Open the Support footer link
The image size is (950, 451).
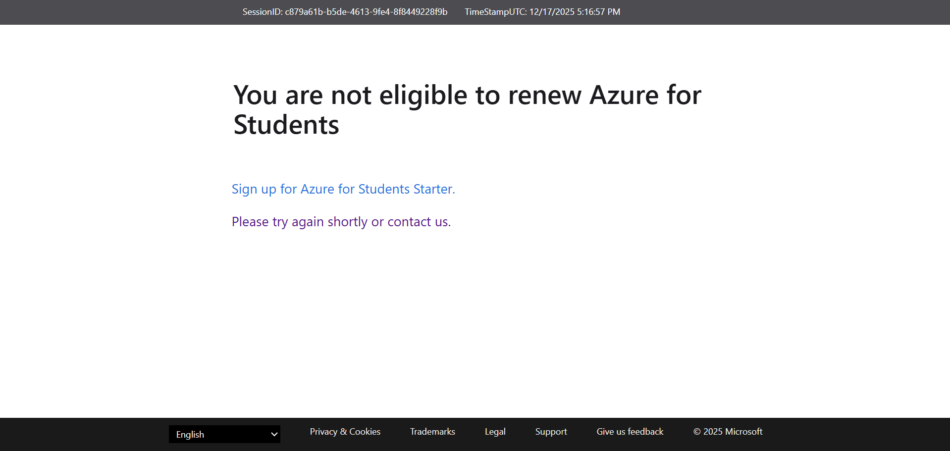pos(551,432)
